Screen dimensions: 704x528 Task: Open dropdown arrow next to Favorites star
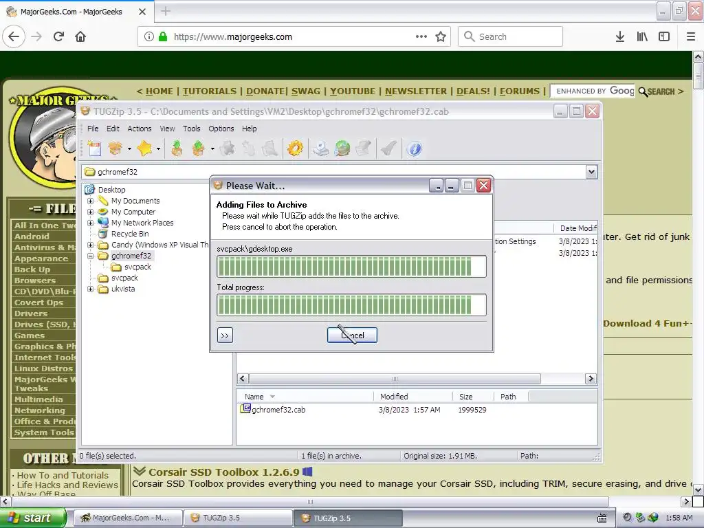(x=158, y=148)
